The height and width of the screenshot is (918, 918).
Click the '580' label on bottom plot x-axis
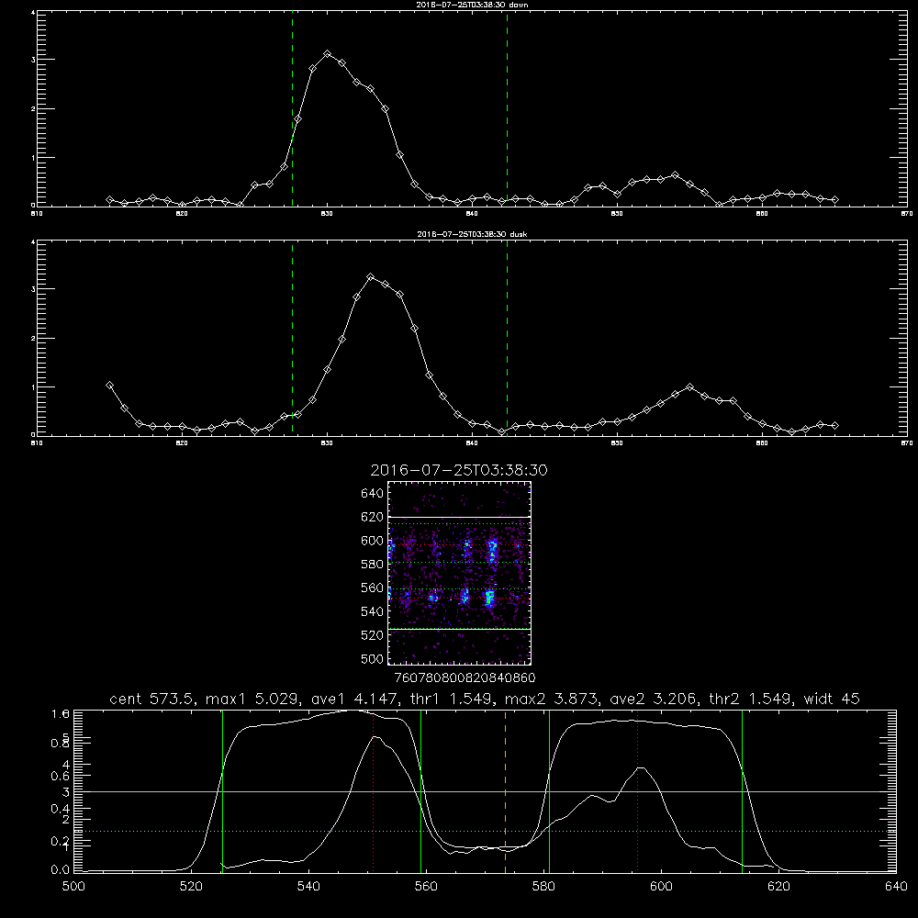543,887
